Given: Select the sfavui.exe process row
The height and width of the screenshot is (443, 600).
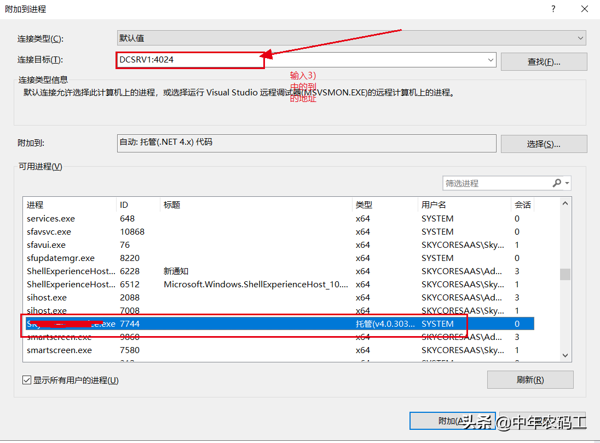Looking at the screenshot, I should pos(279,245).
